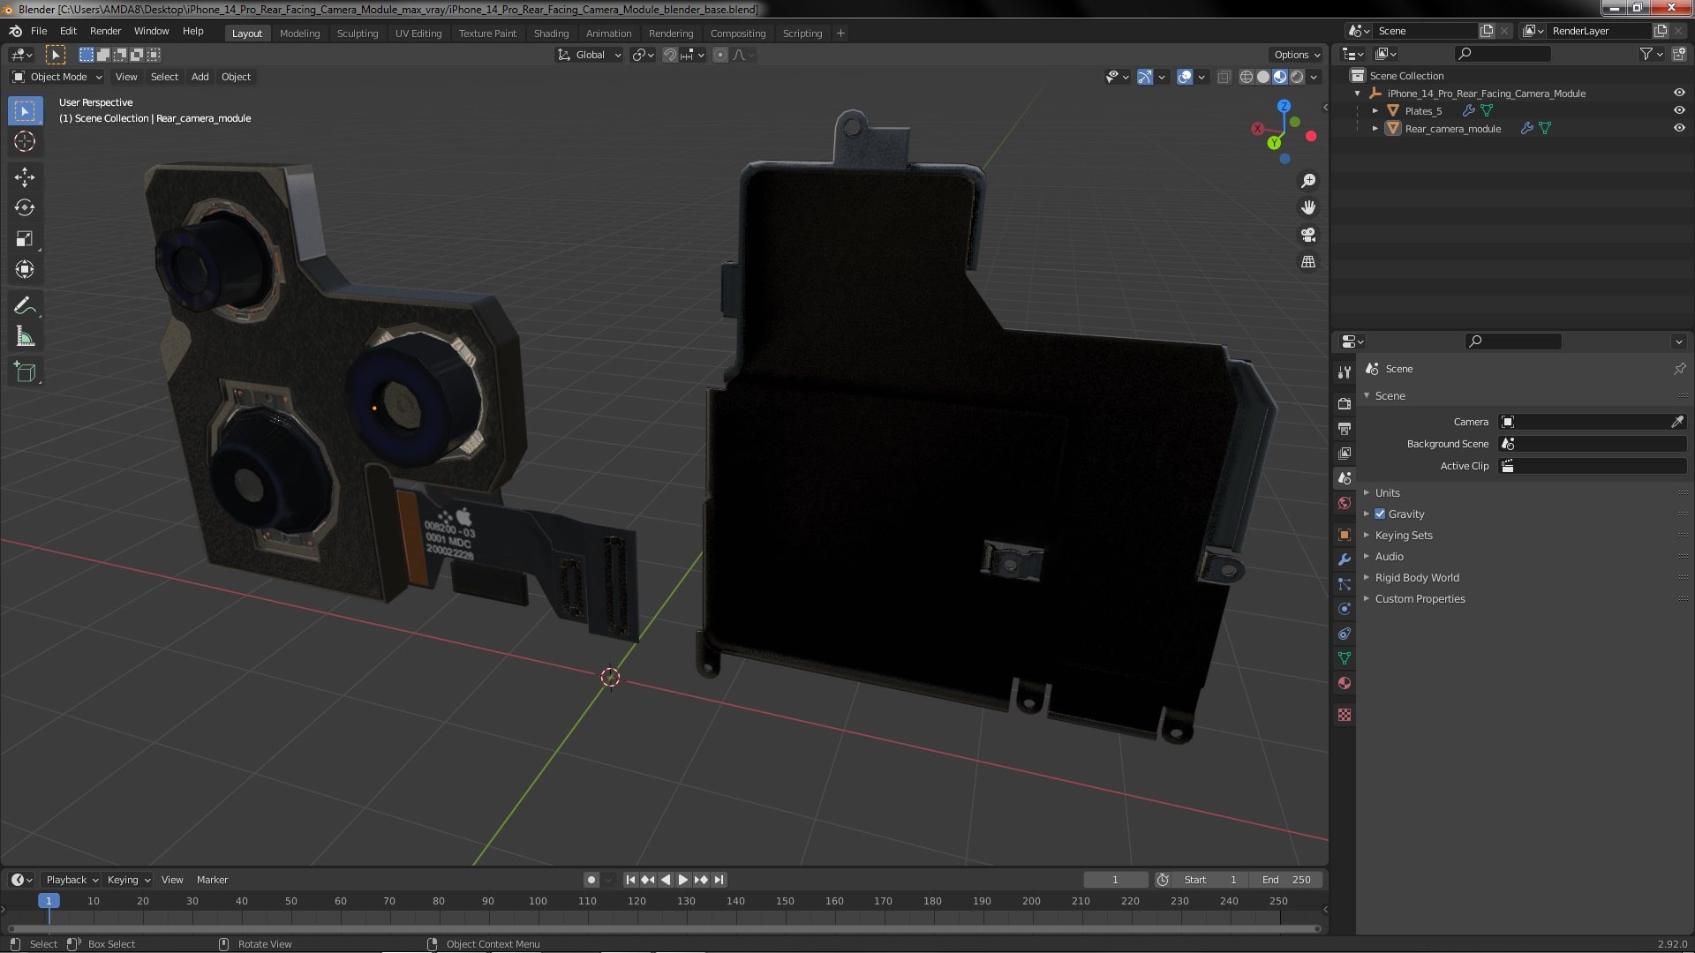The width and height of the screenshot is (1695, 953).
Task: Expand the Rigid Body World panel
Action: (1416, 577)
